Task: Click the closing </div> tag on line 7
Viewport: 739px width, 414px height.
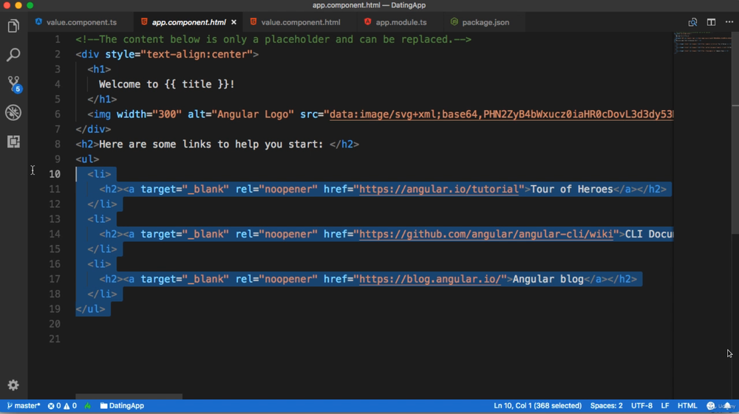Action: coord(93,129)
